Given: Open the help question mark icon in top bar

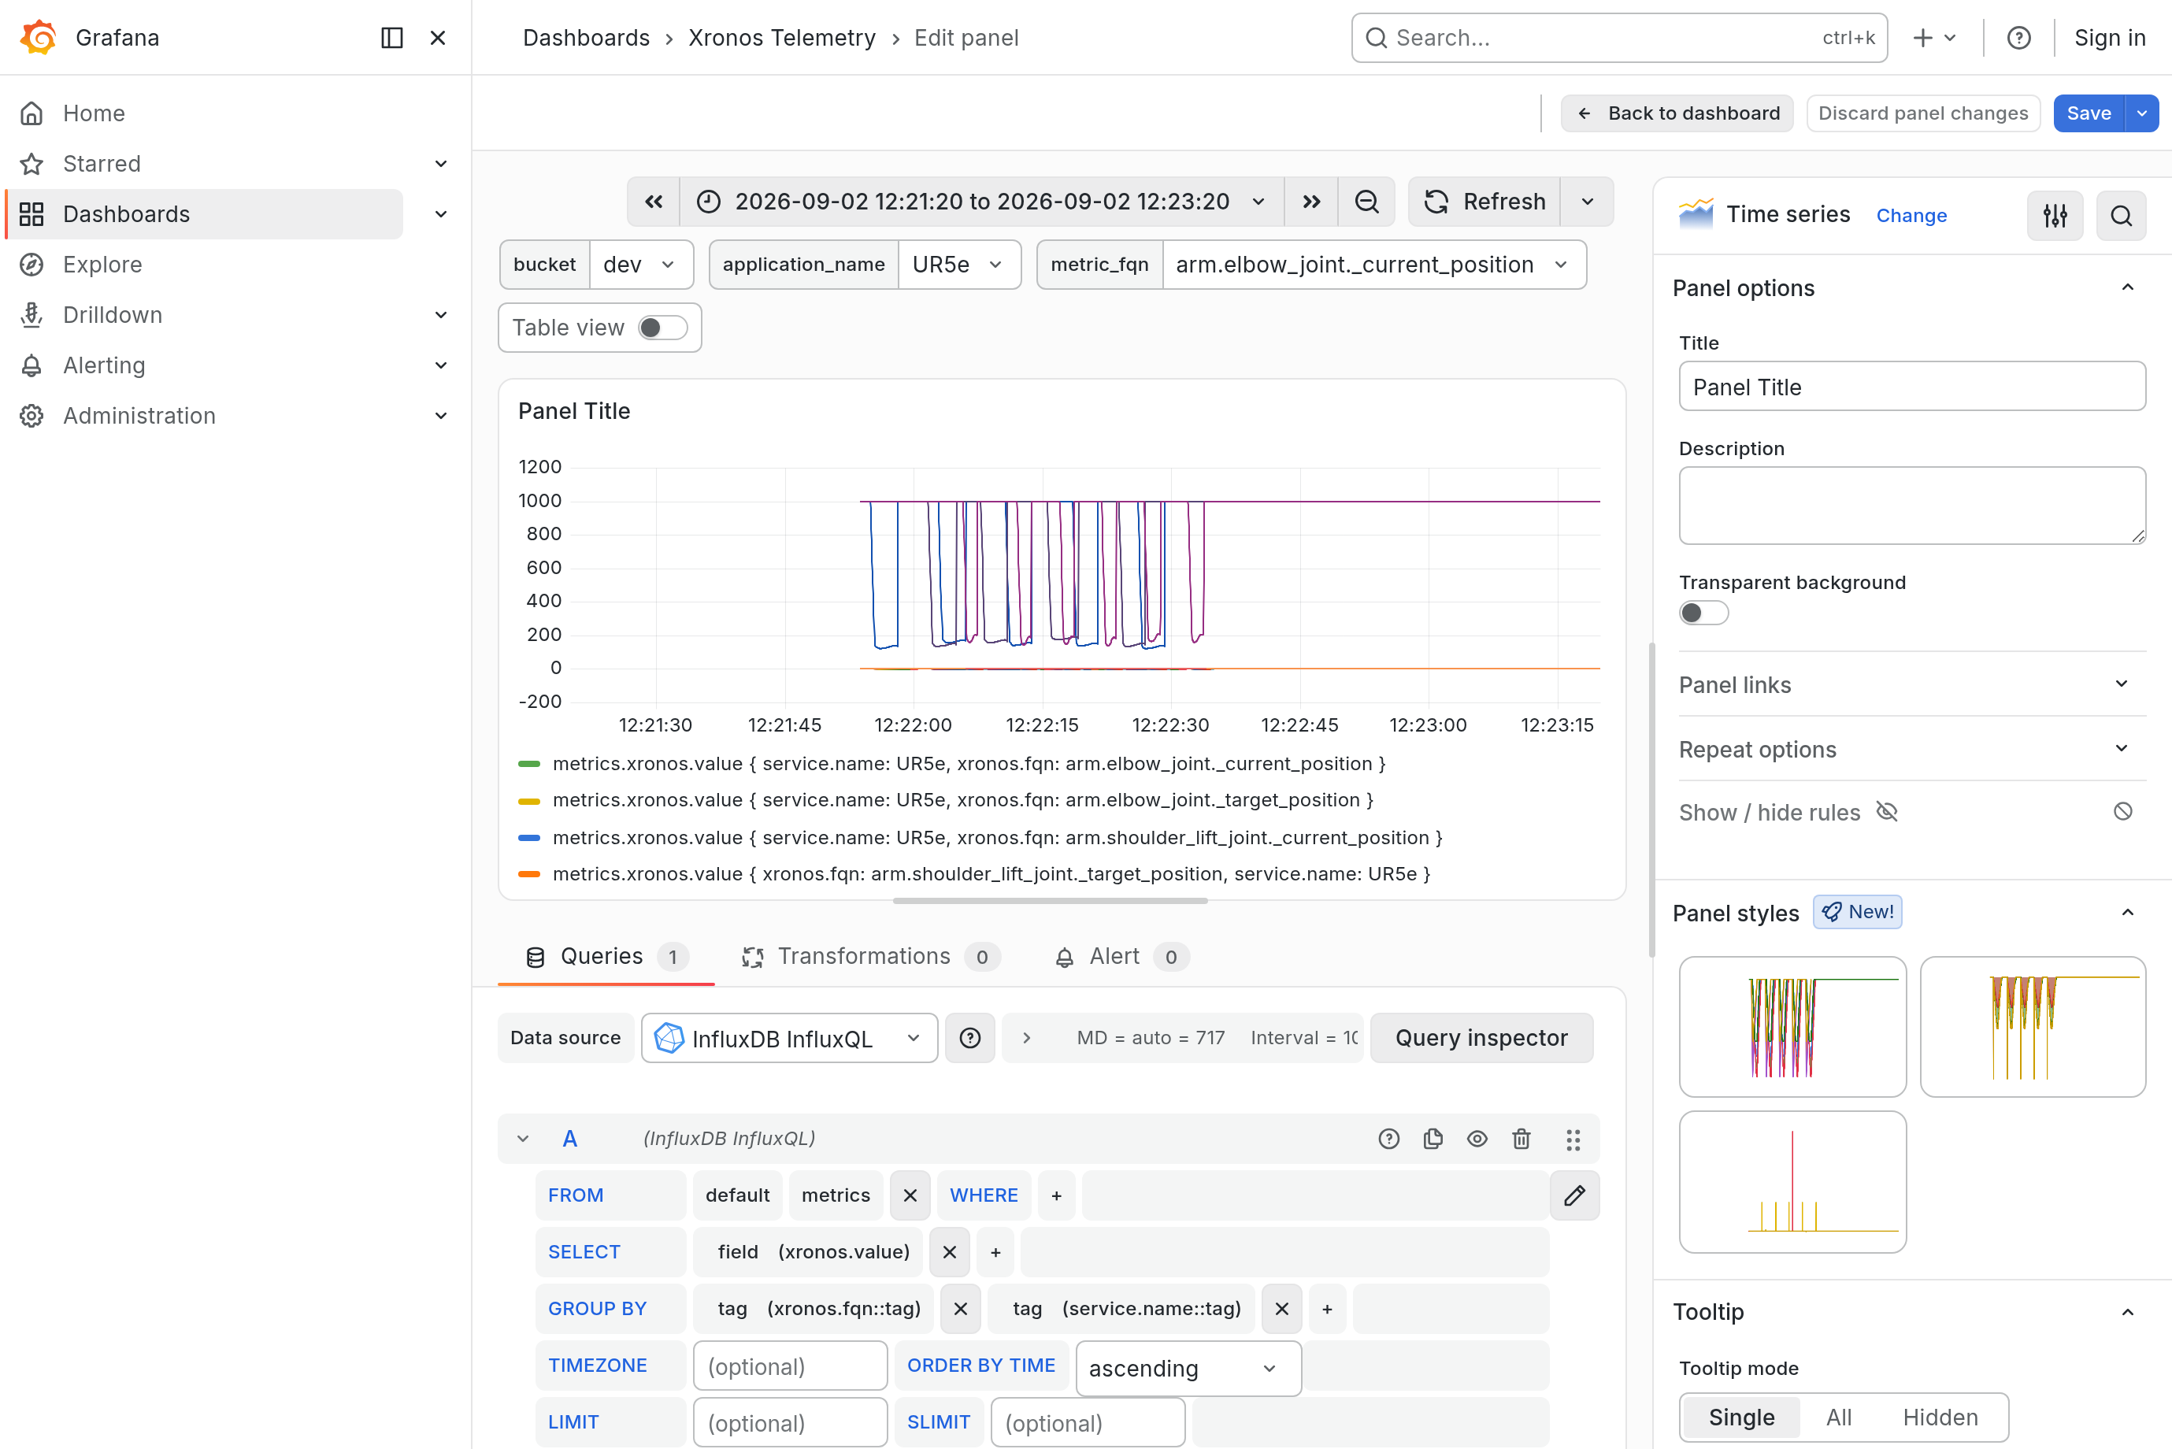Looking at the screenshot, I should click(2018, 38).
